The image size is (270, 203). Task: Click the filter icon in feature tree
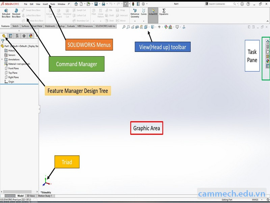[3, 41]
